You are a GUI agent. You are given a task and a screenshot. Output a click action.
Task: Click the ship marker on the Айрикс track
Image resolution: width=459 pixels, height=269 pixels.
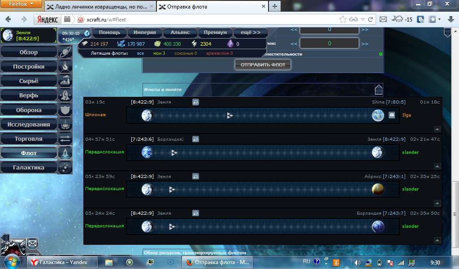[x=172, y=189]
